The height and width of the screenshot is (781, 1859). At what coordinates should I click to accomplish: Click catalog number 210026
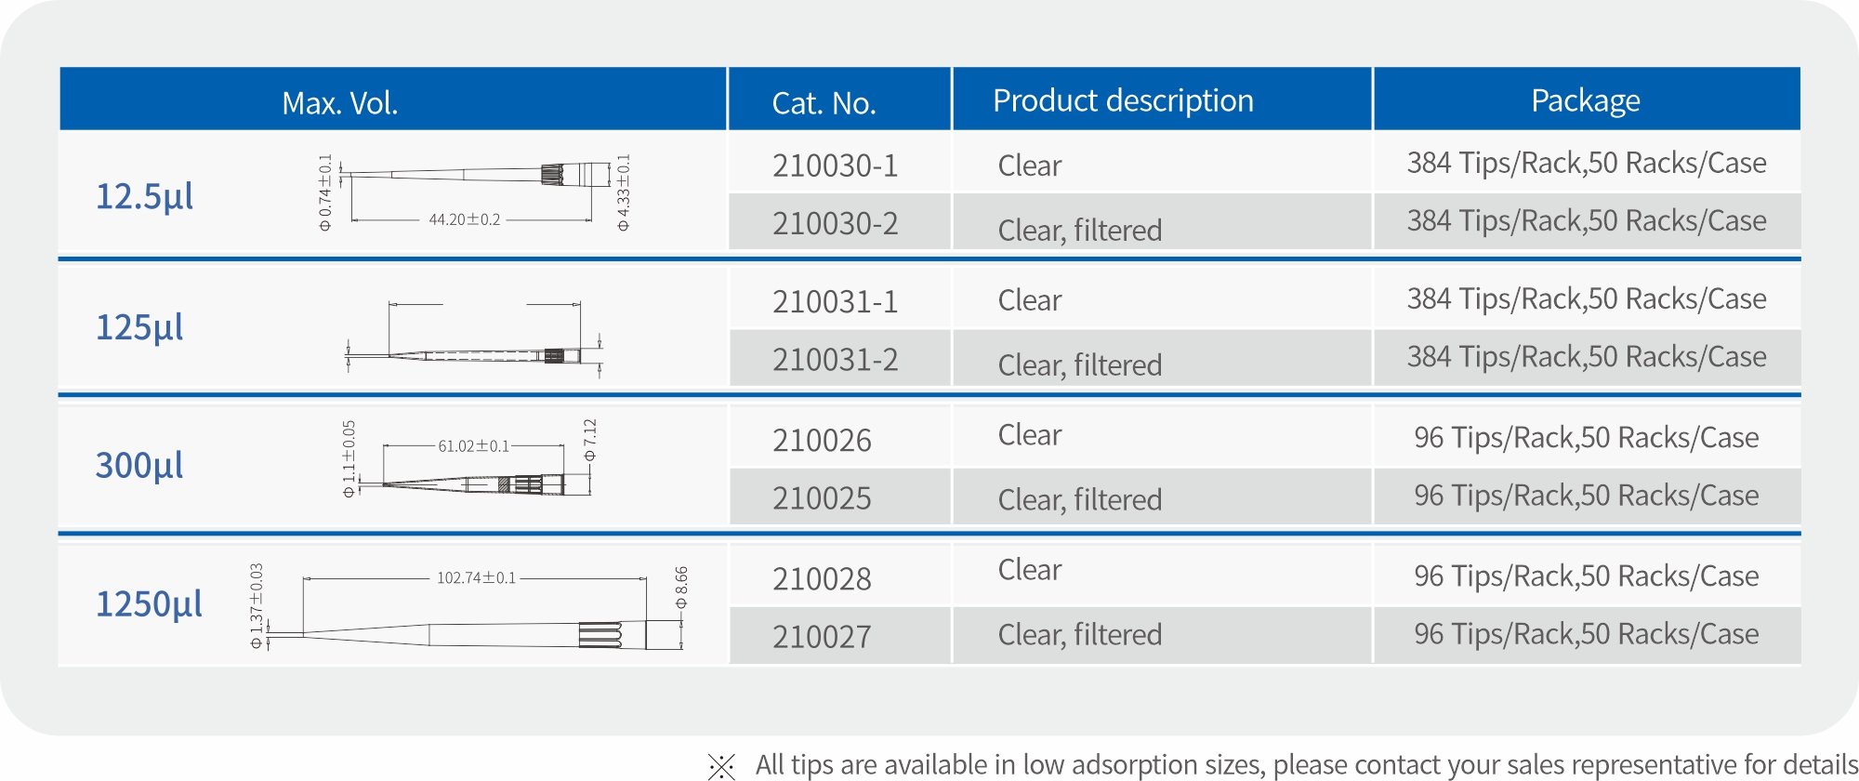[822, 440]
